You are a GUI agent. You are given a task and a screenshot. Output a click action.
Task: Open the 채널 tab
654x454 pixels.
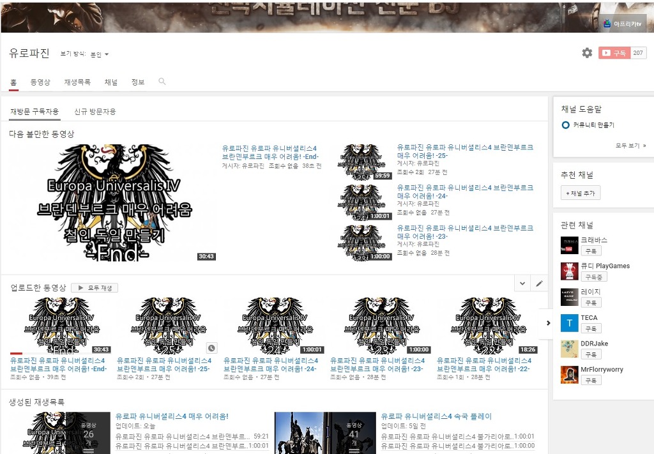tap(111, 82)
